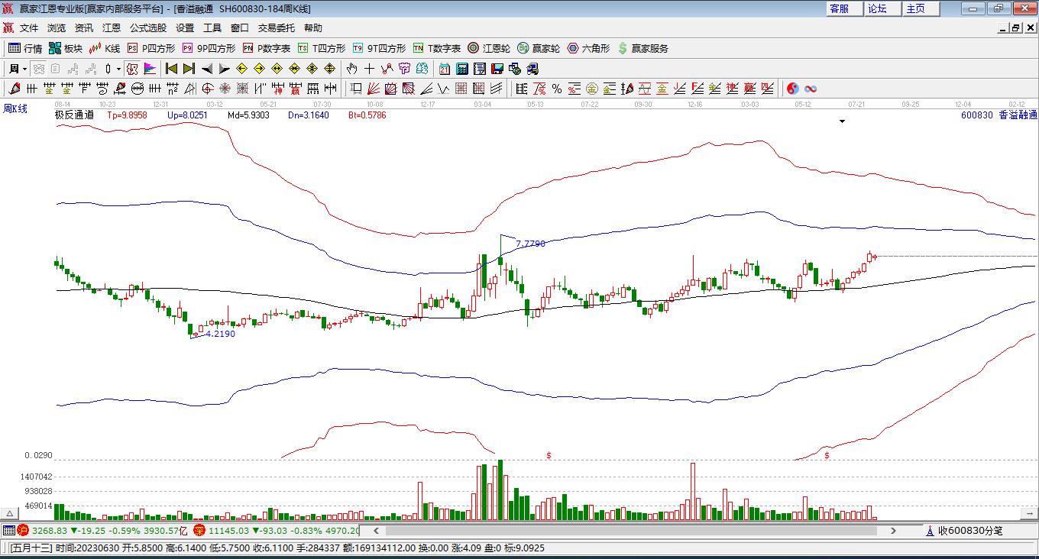Select the crosshair cursor tool
Viewport: 1039px width, 559px height.
tap(370, 69)
